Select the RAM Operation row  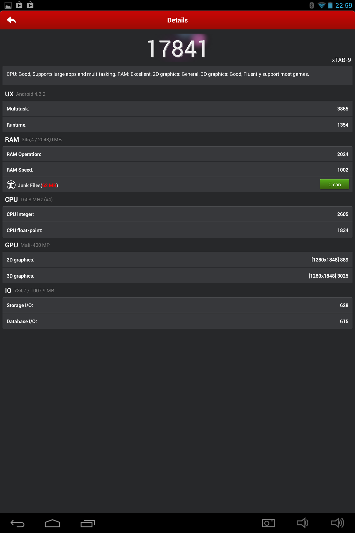(177, 154)
